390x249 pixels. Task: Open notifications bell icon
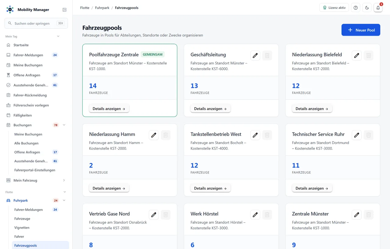pyautogui.click(x=378, y=8)
